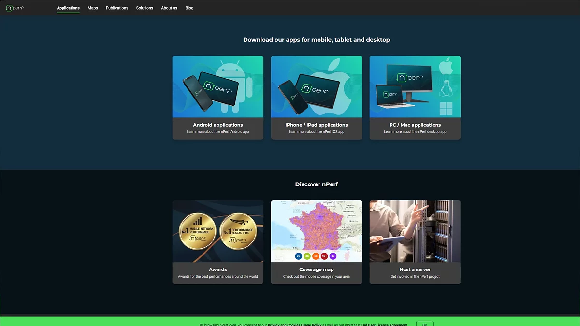Screen dimensions: 580x326
Task: Select the iPhone / iPad applications heading
Action: coord(317,125)
